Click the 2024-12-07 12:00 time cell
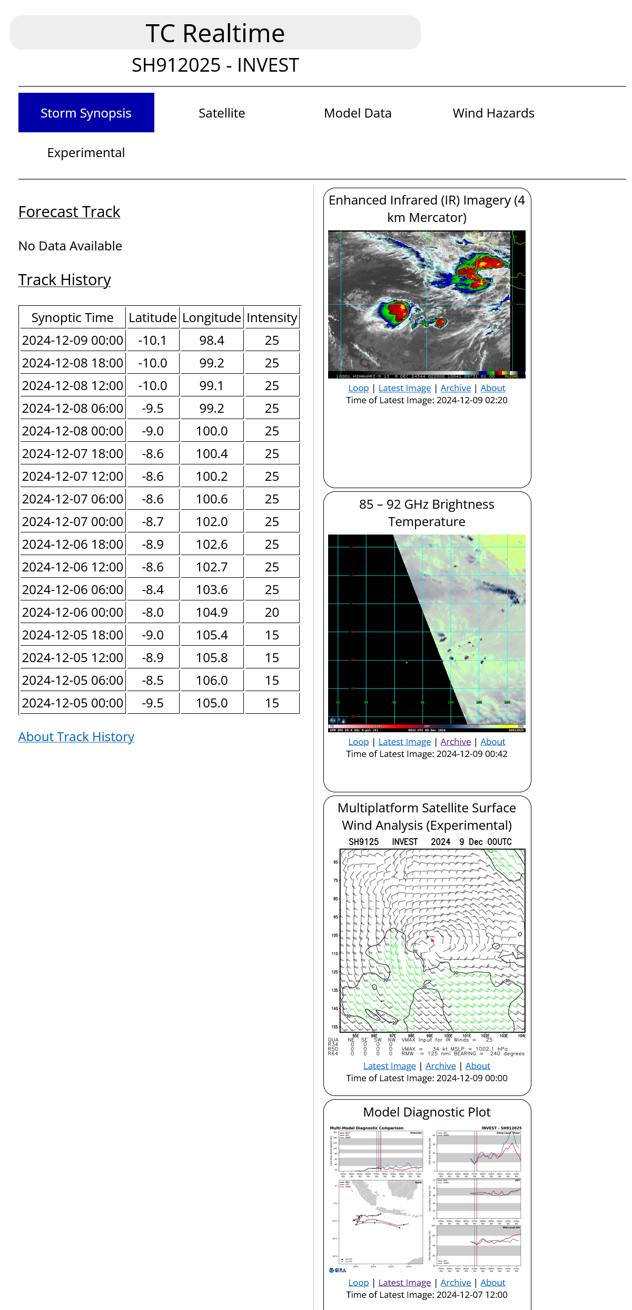The image size is (632, 1310). pyautogui.click(x=73, y=476)
